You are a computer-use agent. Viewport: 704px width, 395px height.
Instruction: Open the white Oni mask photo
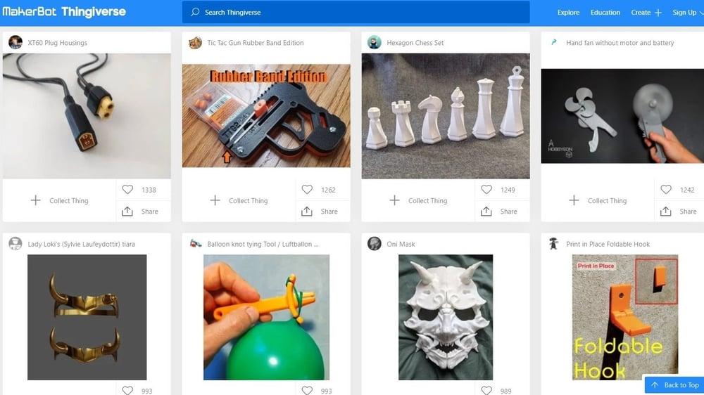point(446,318)
